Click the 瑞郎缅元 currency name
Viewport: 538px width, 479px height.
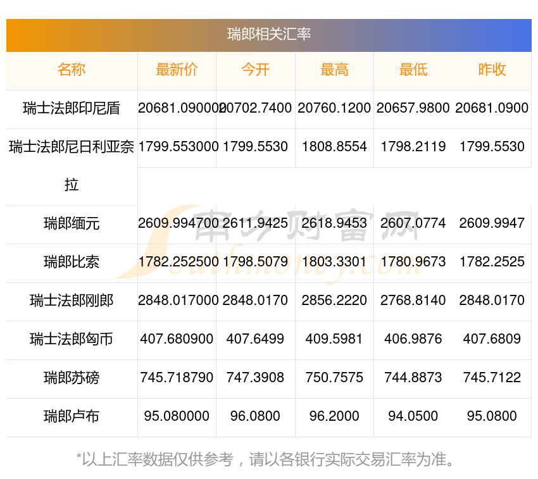click(x=72, y=223)
